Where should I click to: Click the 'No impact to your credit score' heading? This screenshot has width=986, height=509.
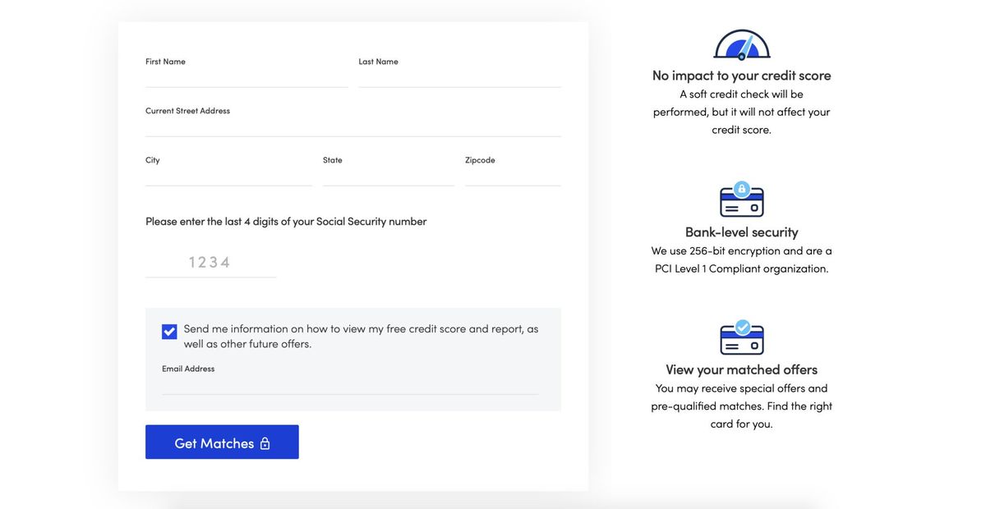click(x=741, y=74)
